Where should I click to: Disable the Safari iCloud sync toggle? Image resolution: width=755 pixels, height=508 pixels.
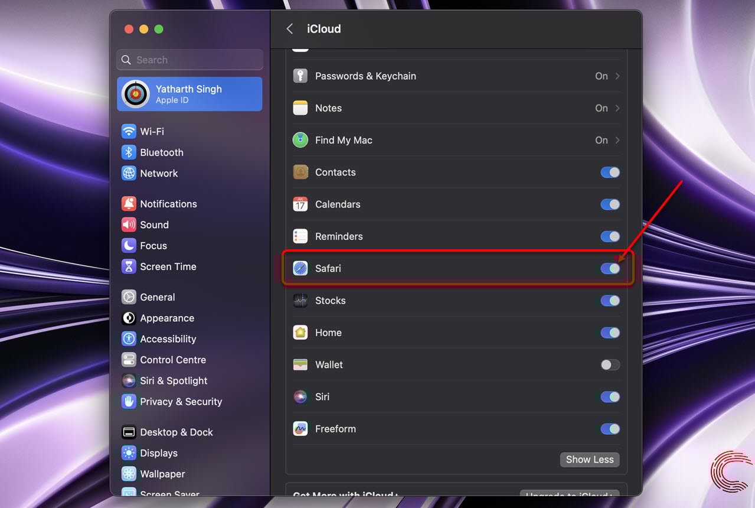610,268
